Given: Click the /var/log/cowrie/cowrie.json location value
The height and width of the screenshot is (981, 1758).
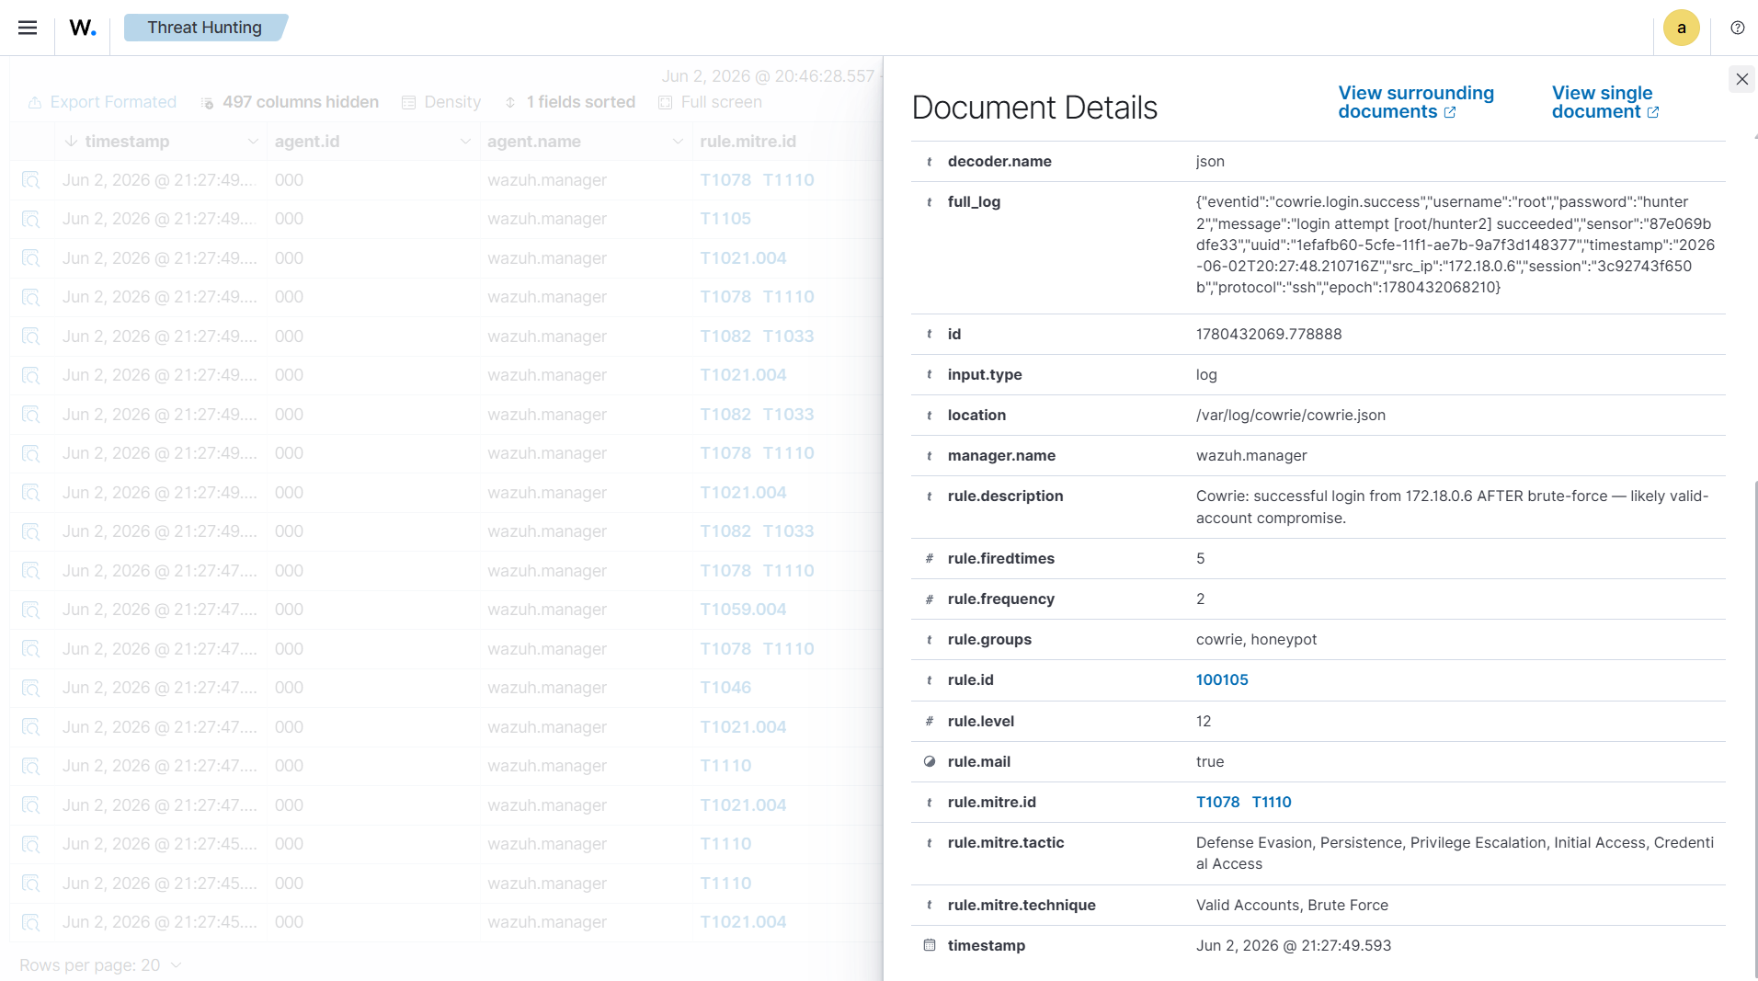Looking at the screenshot, I should click(x=1290, y=415).
